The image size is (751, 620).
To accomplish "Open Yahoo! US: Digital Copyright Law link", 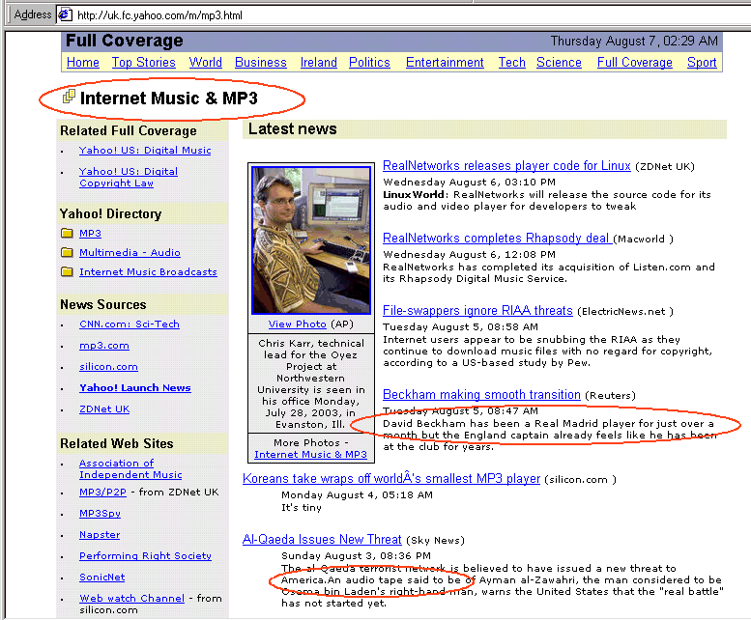I will (x=129, y=177).
